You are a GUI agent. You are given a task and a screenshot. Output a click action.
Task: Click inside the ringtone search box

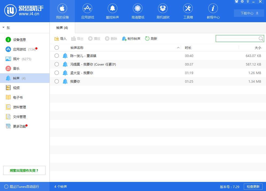[x=238, y=39]
